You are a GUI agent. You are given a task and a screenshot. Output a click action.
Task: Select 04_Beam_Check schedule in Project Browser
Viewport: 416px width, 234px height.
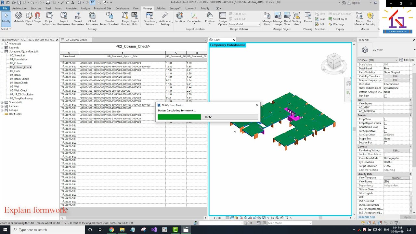coord(19,79)
